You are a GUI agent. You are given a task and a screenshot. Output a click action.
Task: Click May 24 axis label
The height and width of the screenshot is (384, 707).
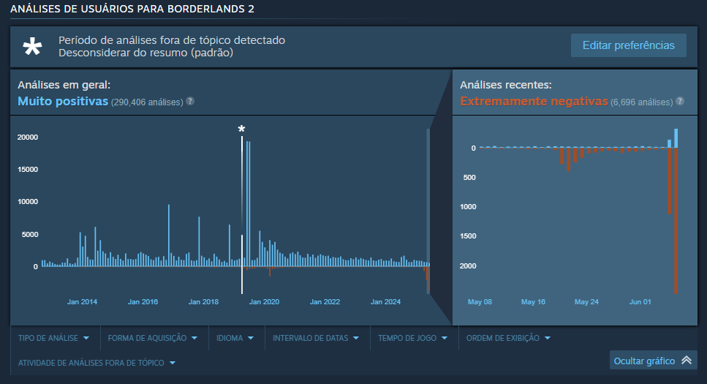[586, 302]
